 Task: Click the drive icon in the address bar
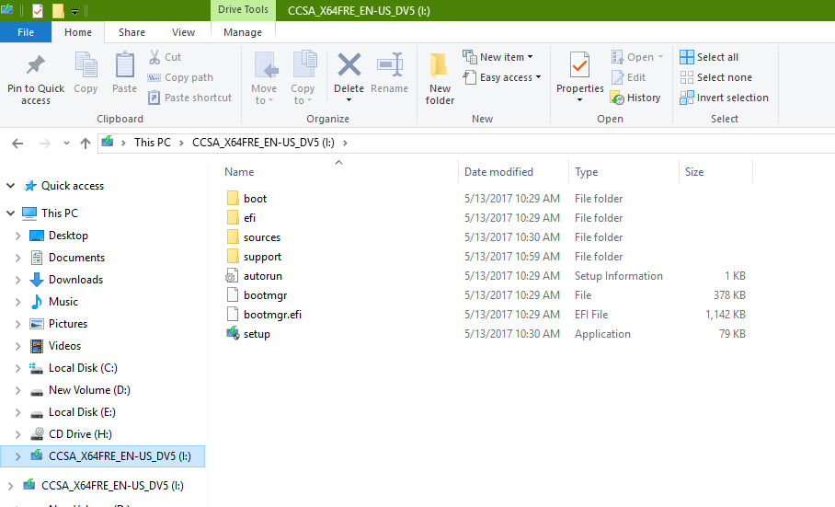pos(108,142)
